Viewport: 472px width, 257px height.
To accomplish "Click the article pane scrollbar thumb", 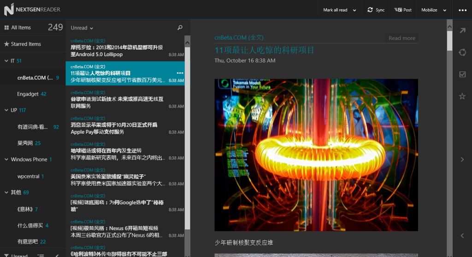I will (x=449, y=40).
